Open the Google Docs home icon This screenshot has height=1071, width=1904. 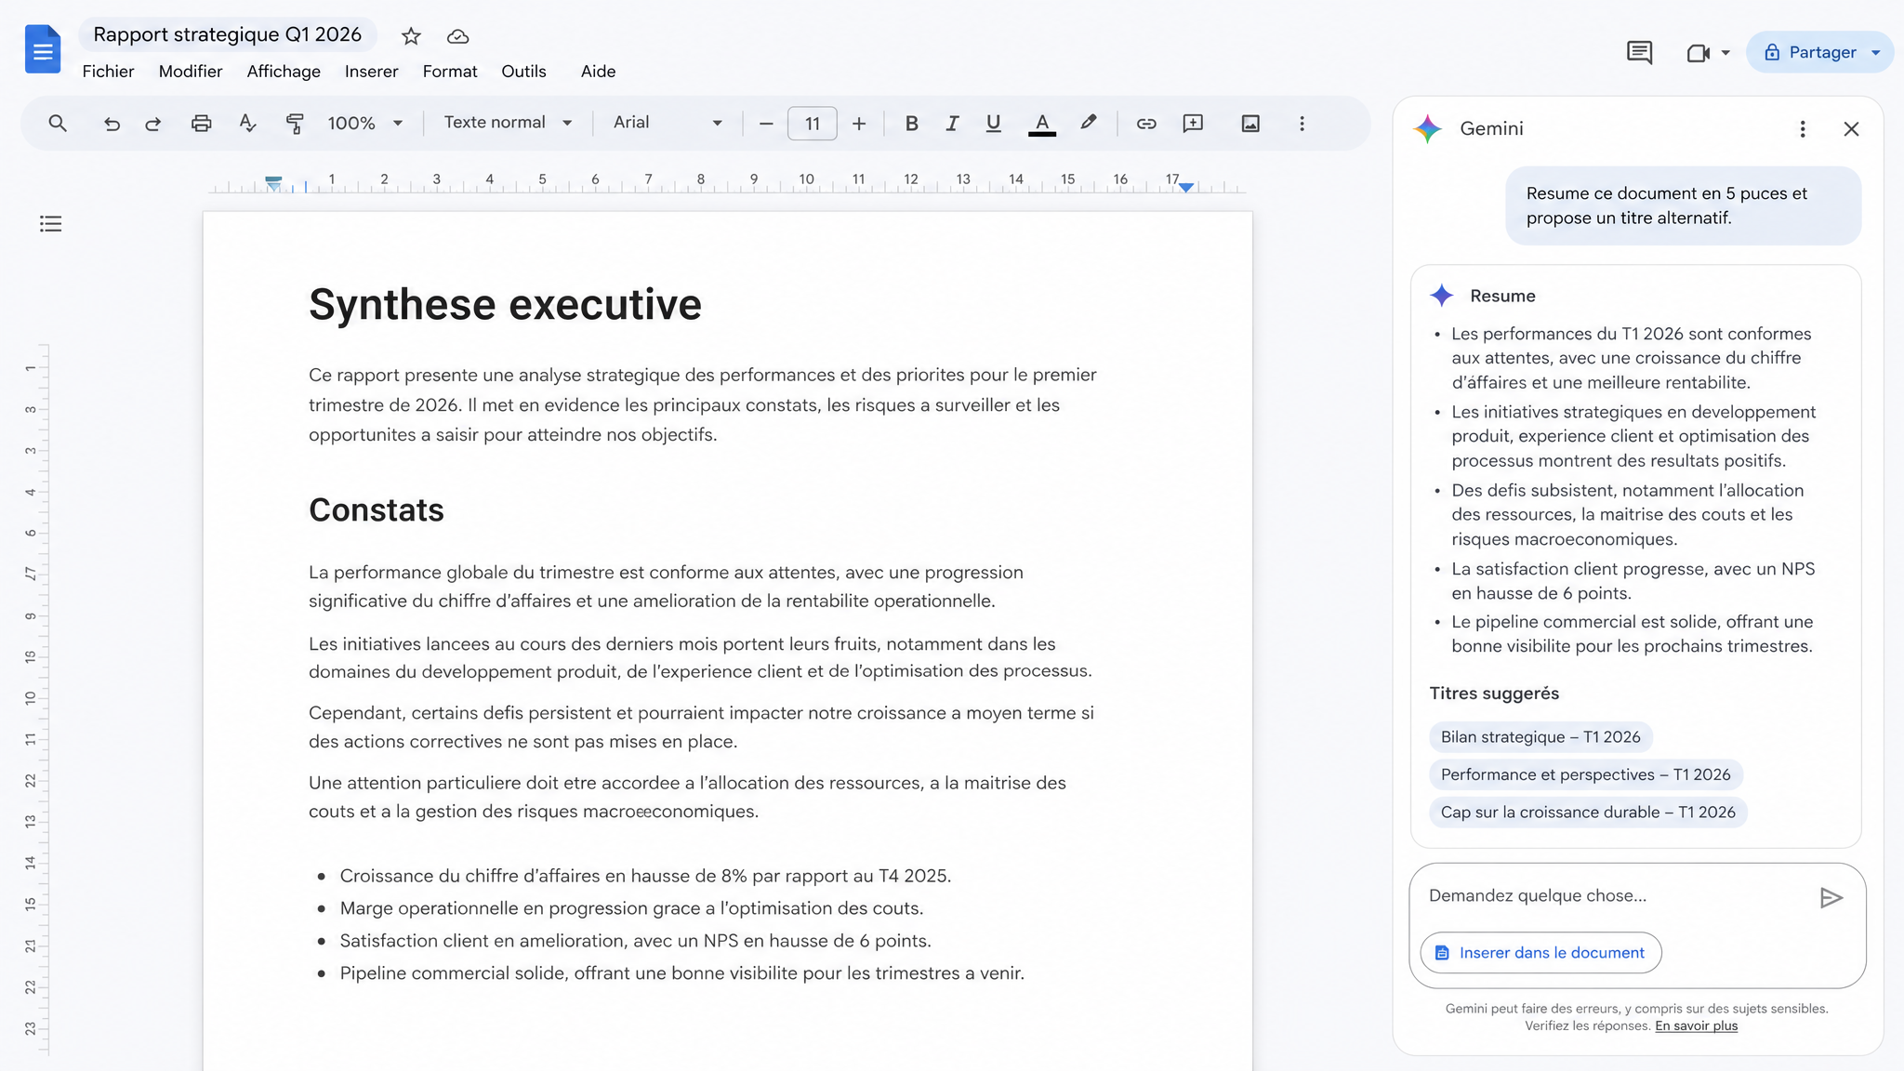click(43, 50)
